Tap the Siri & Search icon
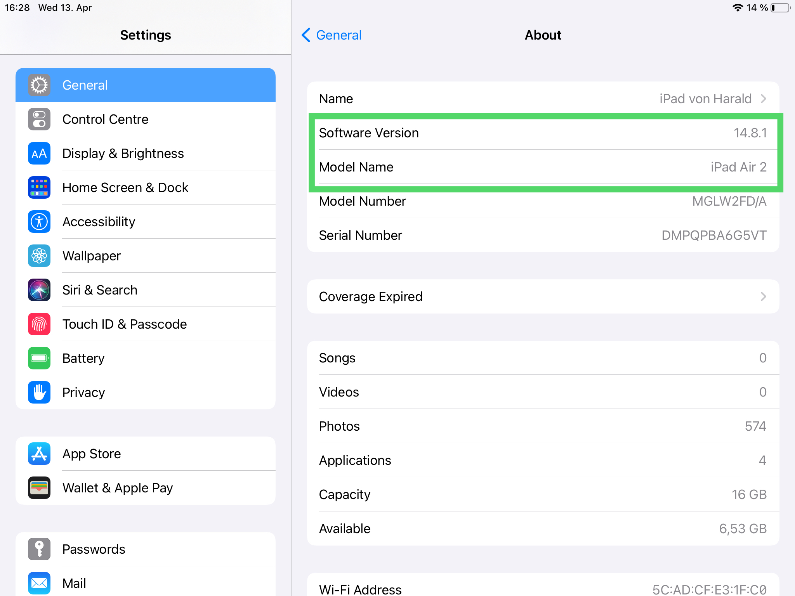795x596 pixels. tap(39, 290)
